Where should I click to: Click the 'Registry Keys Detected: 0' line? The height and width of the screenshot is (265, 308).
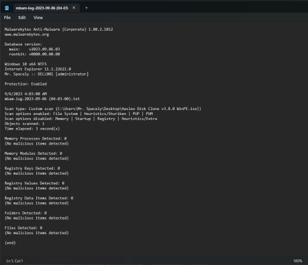32,168
